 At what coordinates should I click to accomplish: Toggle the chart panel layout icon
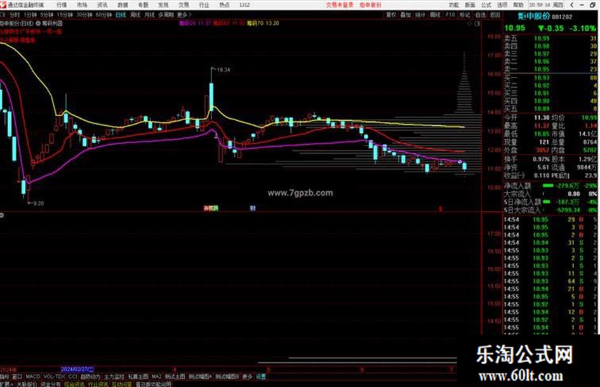[477, 24]
